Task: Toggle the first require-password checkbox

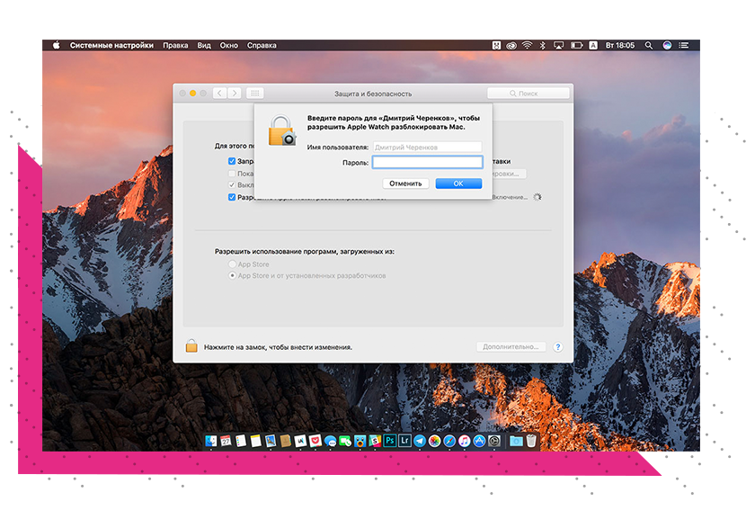Action: pyautogui.click(x=232, y=162)
